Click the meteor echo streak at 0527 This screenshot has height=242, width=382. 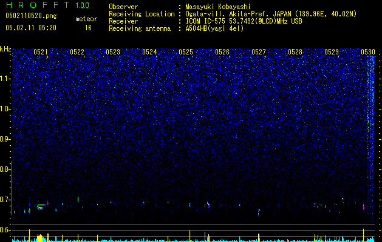(x=259, y=212)
